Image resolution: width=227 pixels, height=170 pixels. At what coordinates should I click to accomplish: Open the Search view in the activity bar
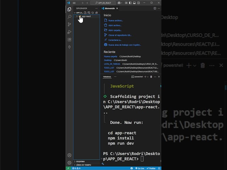(x=70, y=17)
